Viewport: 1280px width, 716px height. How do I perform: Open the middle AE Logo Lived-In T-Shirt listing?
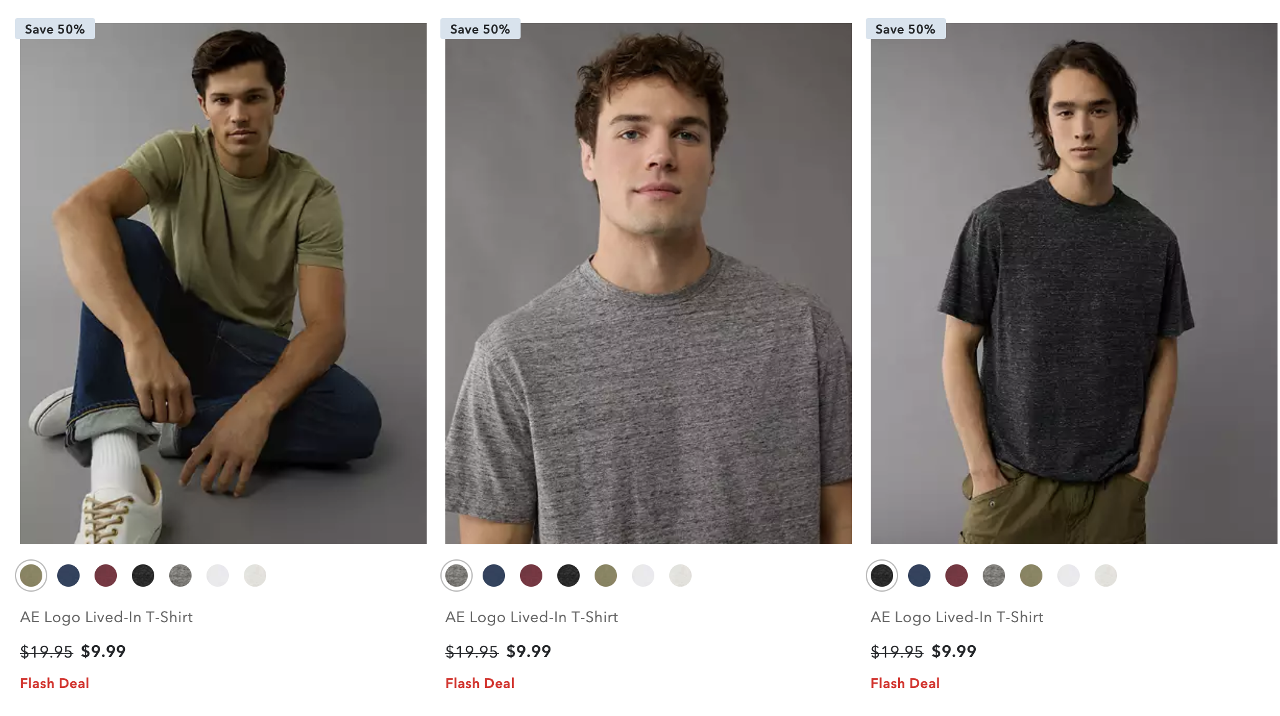(x=531, y=617)
